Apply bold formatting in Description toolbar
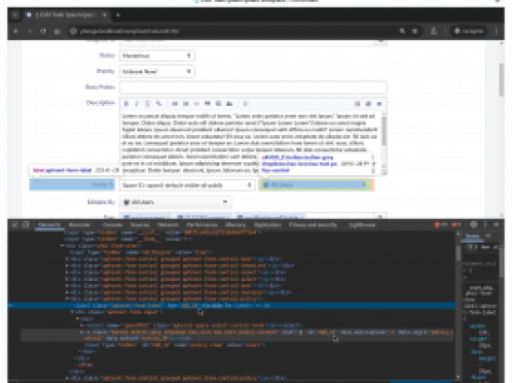The width and height of the screenshot is (512, 383). point(126,104)
